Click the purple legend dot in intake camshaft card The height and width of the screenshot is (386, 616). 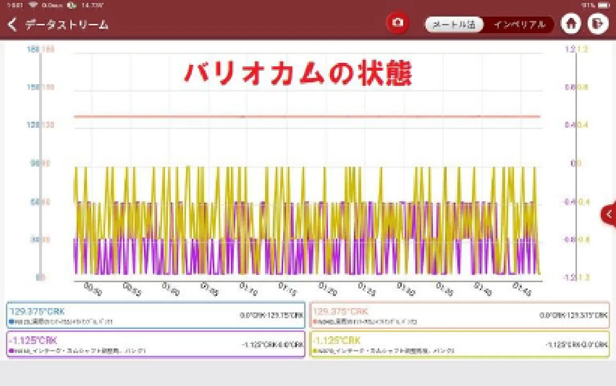tap(11, 350)
